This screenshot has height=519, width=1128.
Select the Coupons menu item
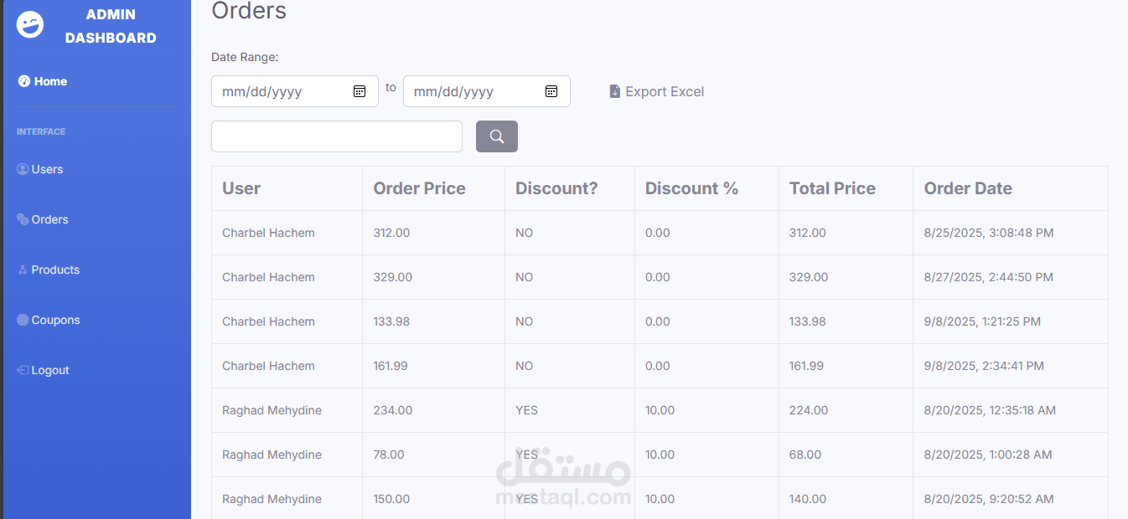pos(55,320)
